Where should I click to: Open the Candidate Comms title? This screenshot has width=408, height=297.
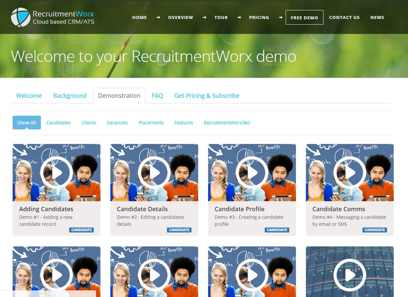pyautogui.click(x=339, y=209)
